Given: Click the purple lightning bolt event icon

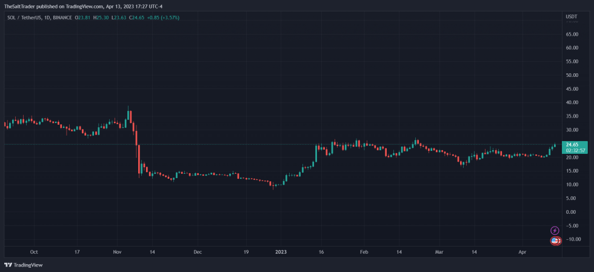Looking at the screenshot, I should (x=555, y=230).
